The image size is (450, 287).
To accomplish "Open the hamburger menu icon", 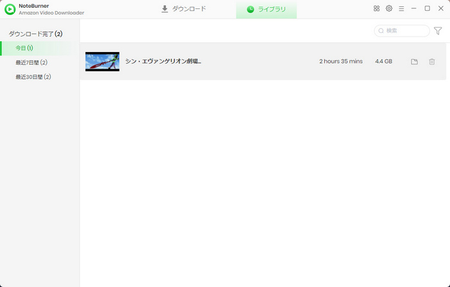I will [401, 9].
